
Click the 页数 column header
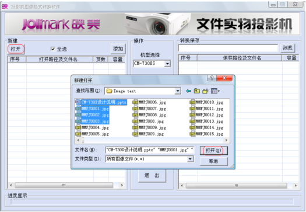pyautogui.click(x=101, y=59)
